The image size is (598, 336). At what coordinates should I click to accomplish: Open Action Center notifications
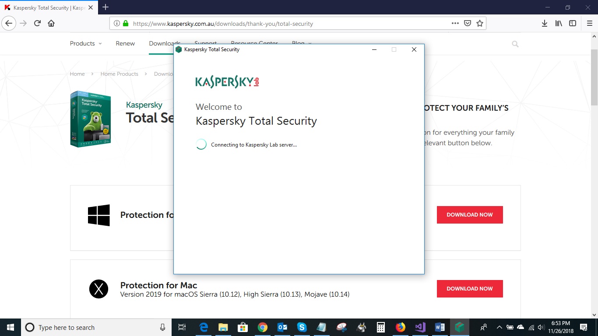(x=584, y=327)
